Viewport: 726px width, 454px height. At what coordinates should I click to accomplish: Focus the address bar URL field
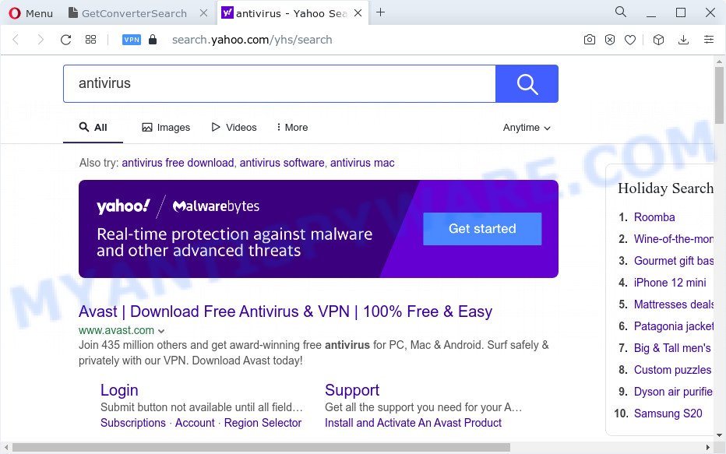click(x=252, y=40)
